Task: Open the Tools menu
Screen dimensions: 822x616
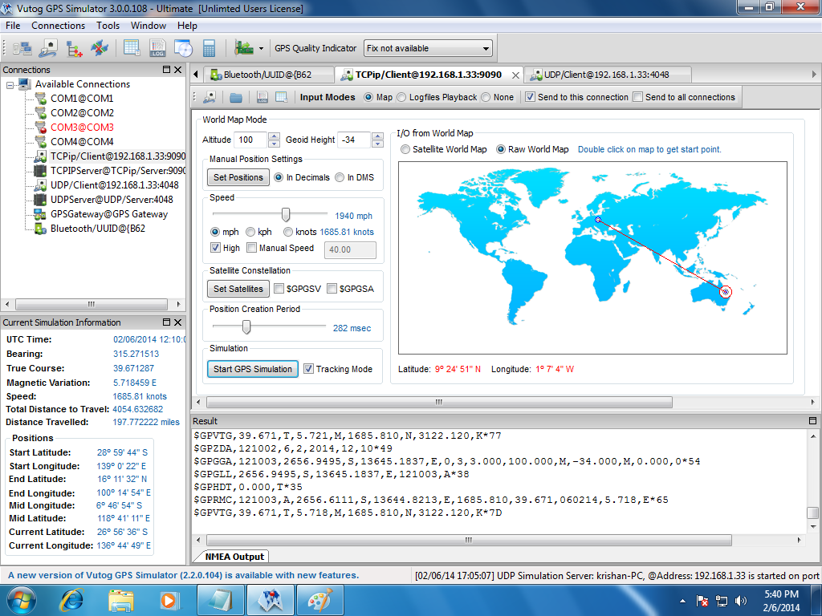Action: click(x=108, y=25)
